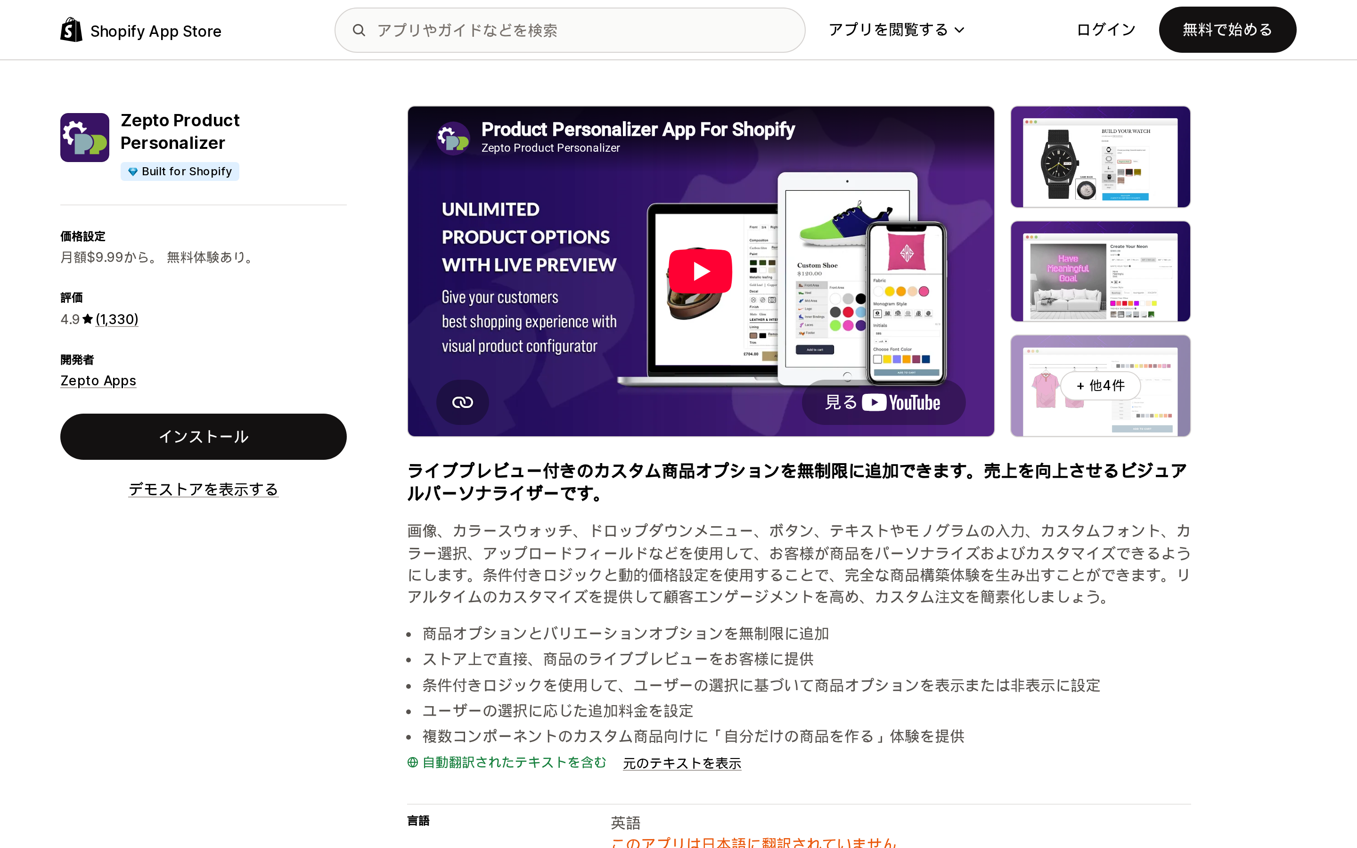Click the インストール button
The height and width of the screenshot is (848, 1357).
point(204,437)
